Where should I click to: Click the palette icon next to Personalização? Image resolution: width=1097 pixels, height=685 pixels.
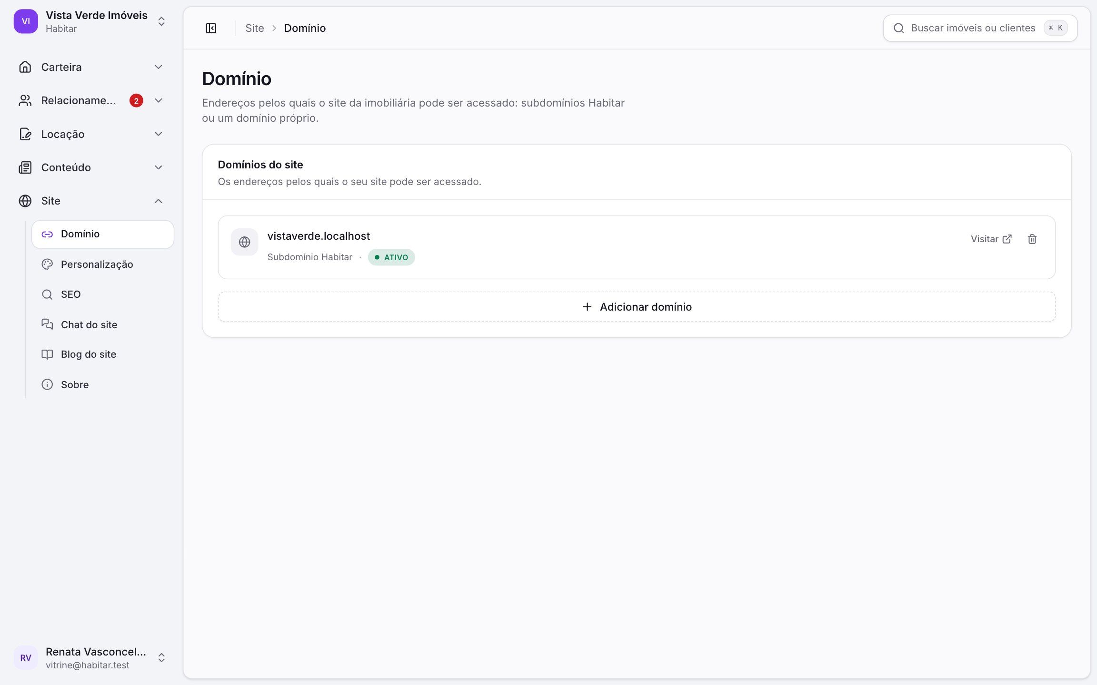coord(47,264)
